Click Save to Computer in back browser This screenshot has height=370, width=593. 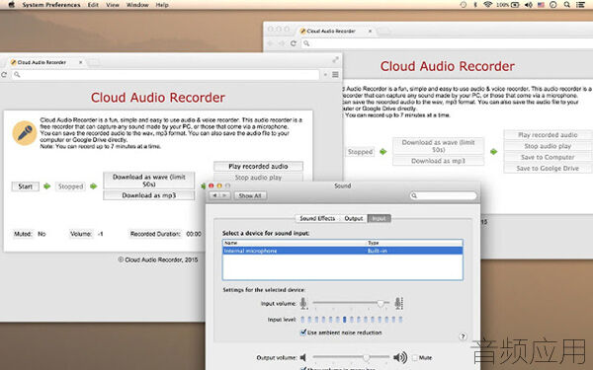(x=548, y=157)
